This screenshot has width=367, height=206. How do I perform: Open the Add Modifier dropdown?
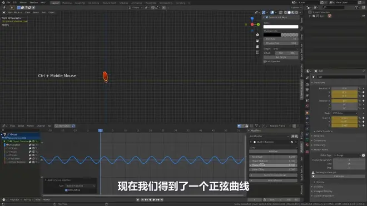click(269, 137)
